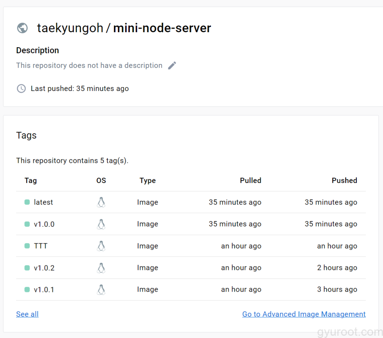The image size is (383, 338).
Task: Click the Linux penguin icon in latest row
Action: (x=101, y=203)
